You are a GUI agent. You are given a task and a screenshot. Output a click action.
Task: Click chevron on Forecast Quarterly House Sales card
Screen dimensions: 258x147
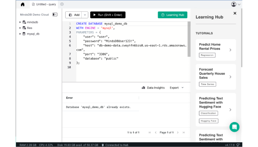point(230,77)
